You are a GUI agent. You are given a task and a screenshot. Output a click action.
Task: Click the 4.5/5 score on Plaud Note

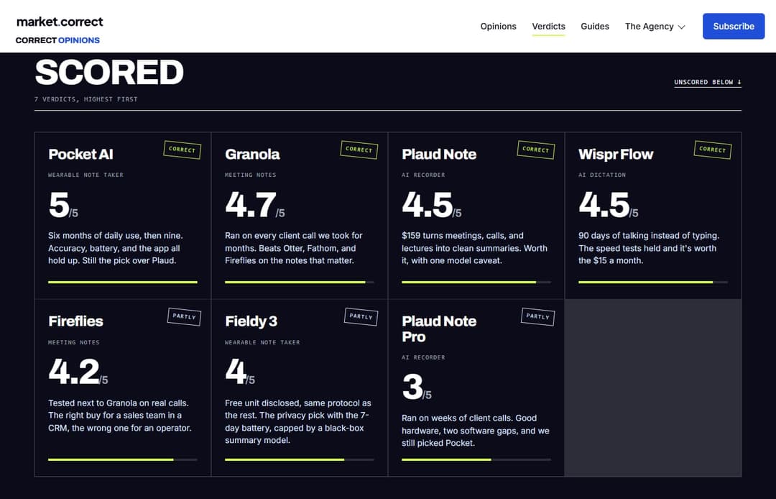pyautogui.click(x=432, y=205)
